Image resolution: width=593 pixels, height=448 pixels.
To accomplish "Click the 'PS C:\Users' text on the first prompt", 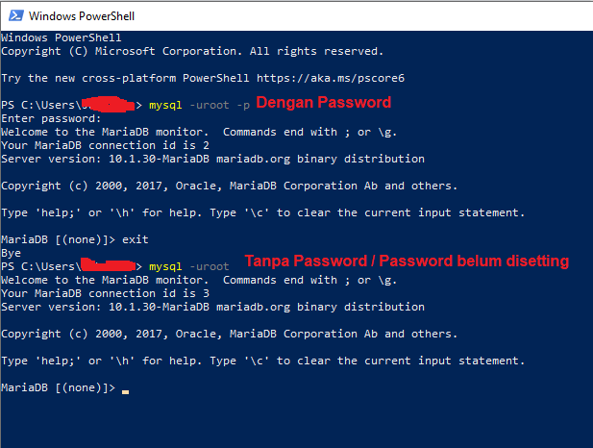I will (40, 105).
